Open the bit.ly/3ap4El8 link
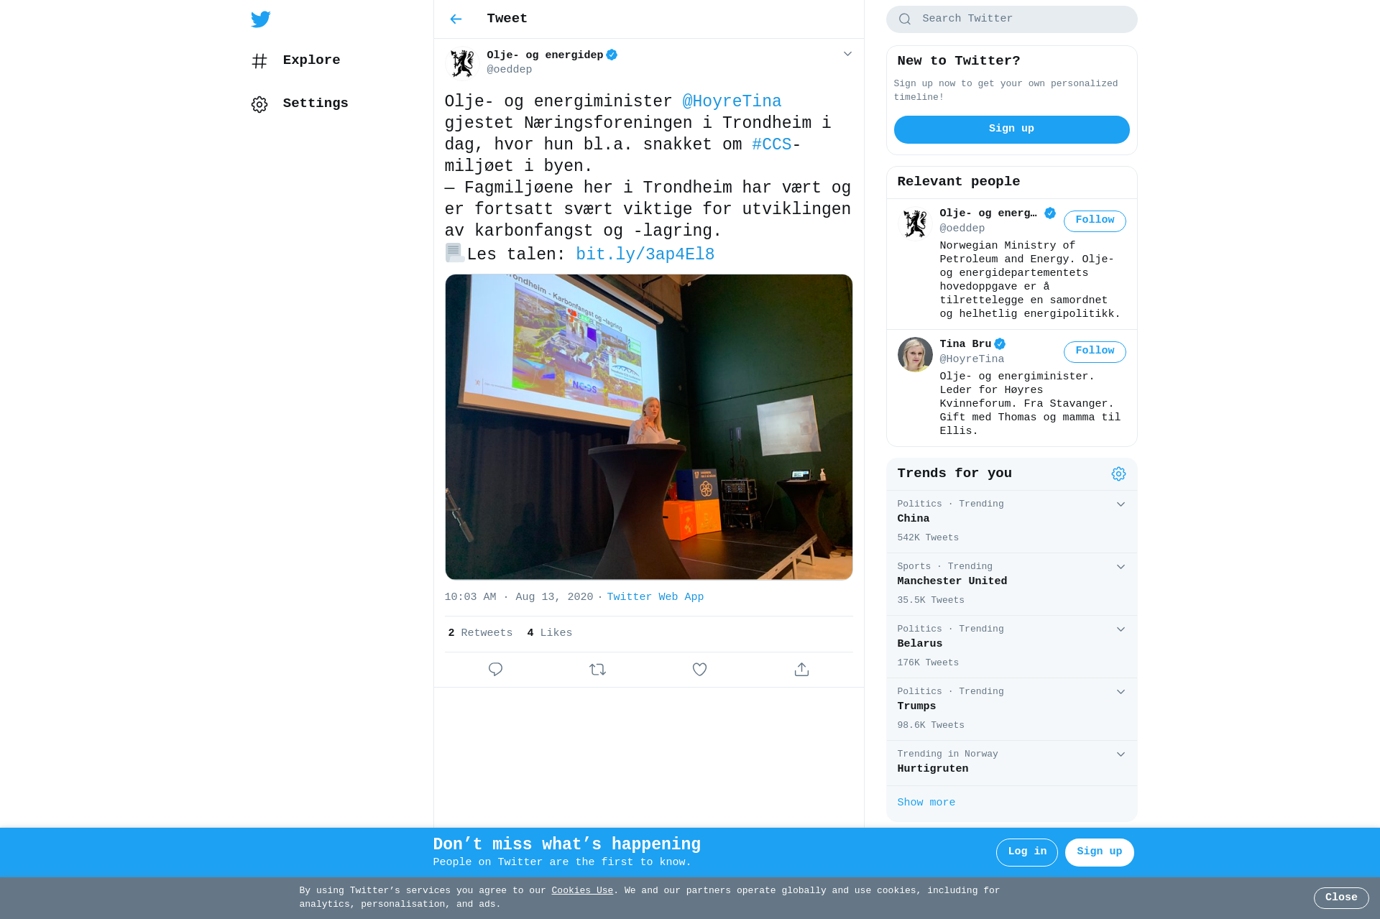 pos(645,254)
